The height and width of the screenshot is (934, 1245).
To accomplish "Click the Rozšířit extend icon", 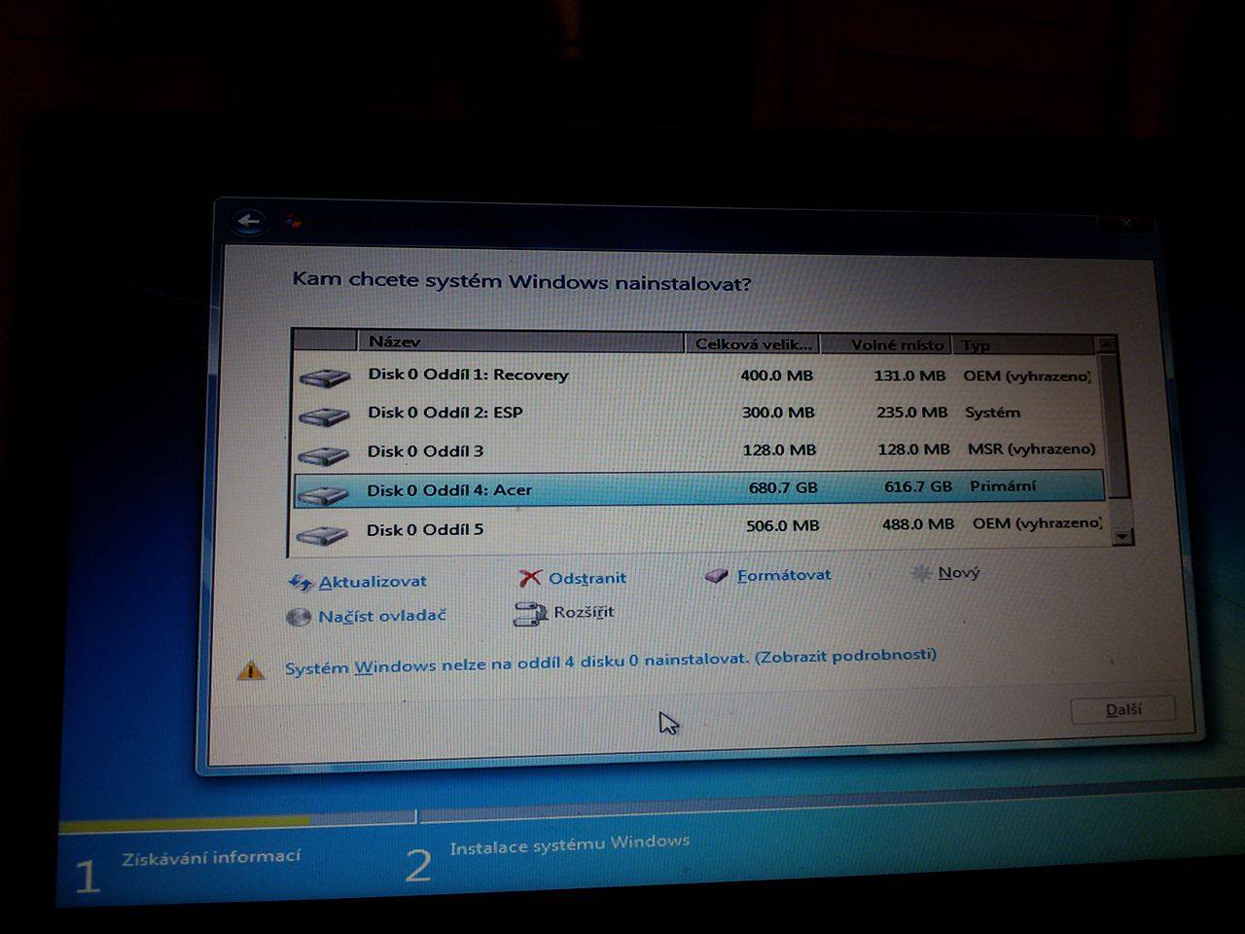I will (x=530, y=613).
